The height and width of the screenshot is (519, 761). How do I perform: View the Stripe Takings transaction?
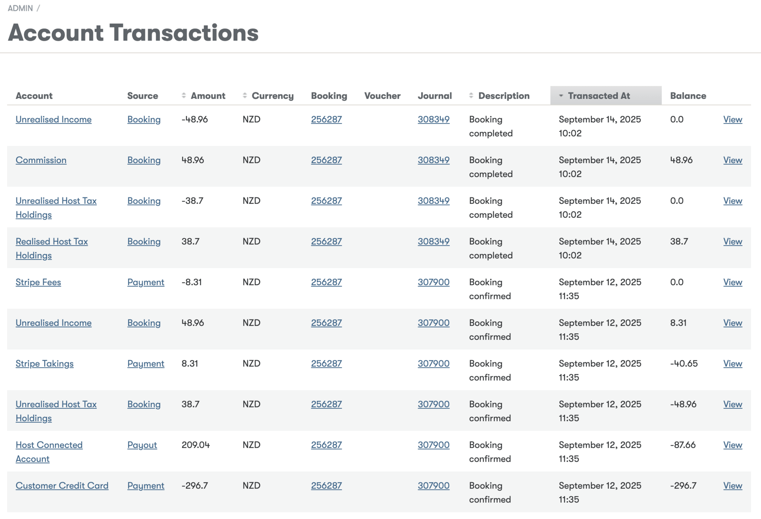tap(732, 364)
